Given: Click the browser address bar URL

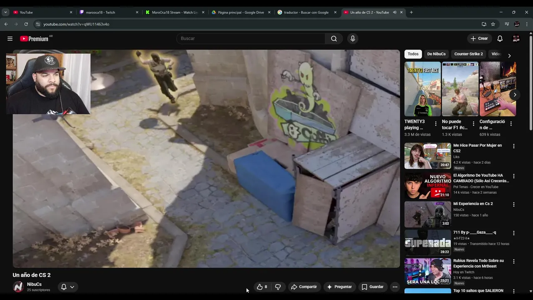Looking at the screenshot, I should (76, 24).
